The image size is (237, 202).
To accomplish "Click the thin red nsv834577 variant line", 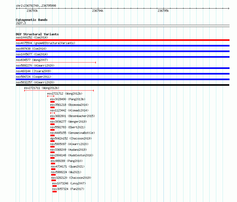I will (56, 63).
